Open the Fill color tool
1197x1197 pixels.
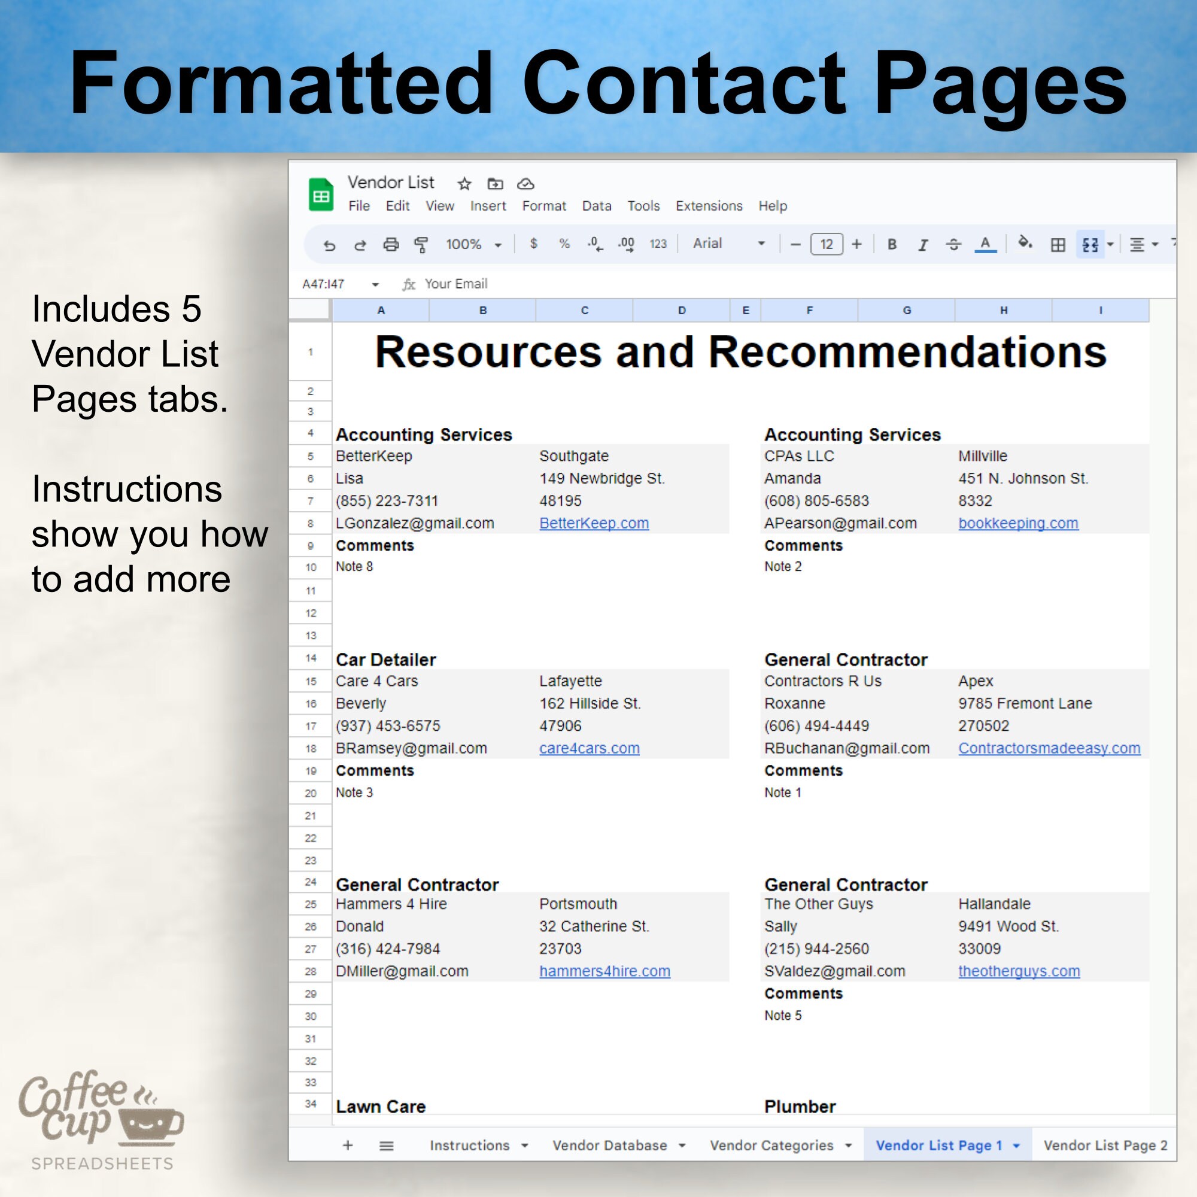[1023, 244]
